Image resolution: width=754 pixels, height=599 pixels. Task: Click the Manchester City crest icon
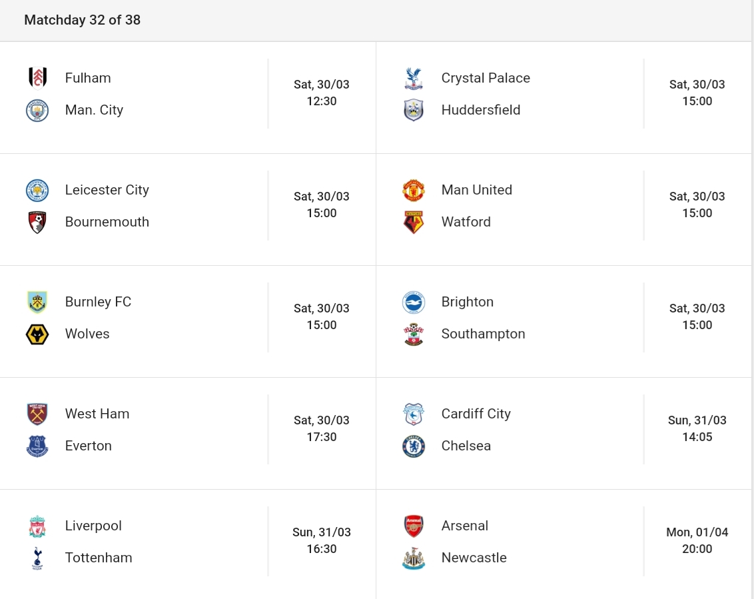[37, 110]
